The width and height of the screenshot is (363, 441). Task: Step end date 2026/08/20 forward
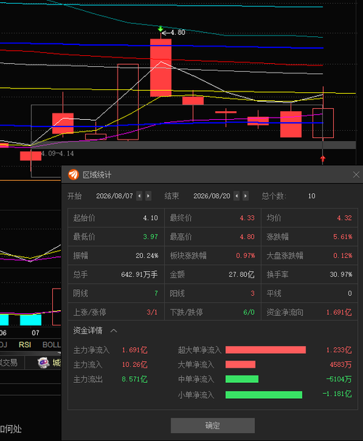(245, 195)
